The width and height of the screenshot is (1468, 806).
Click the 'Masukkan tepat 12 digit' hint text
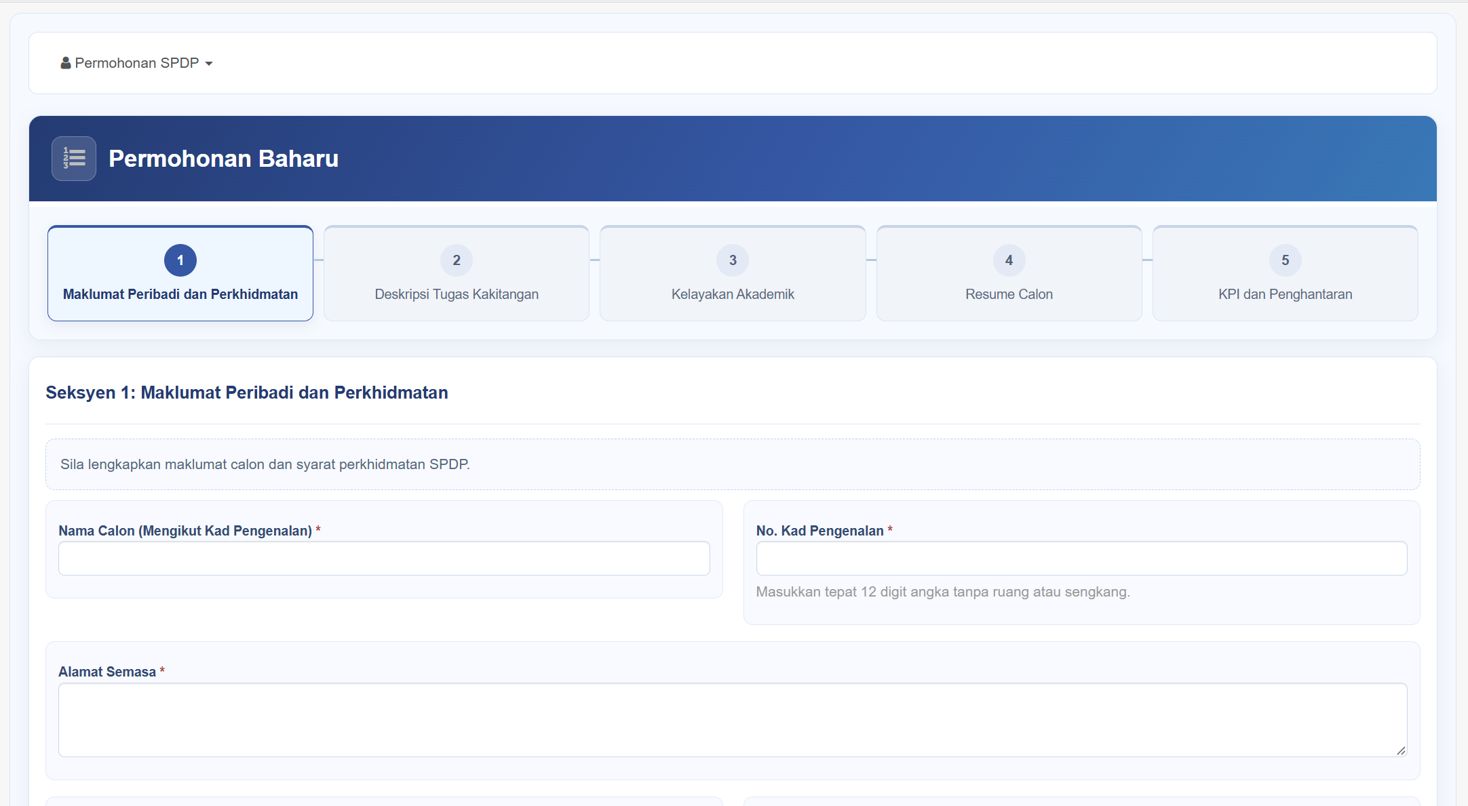click(x=943, y=592)
